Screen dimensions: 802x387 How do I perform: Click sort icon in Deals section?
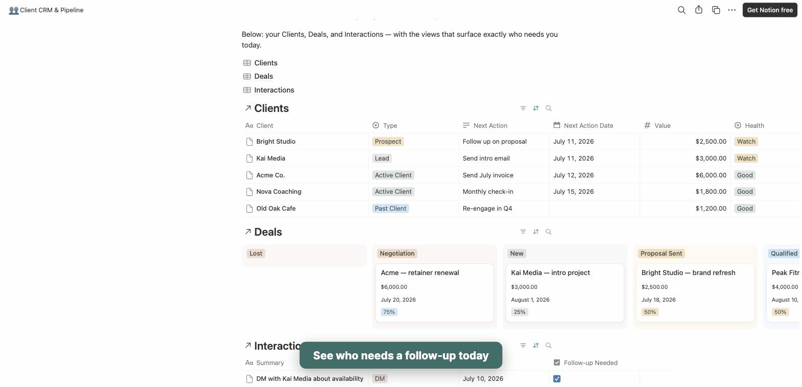point(536,232)
